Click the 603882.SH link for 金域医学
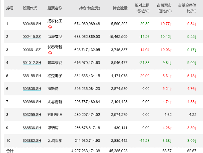Viewport: 203px width, 153px height. [x=32, y=141]
